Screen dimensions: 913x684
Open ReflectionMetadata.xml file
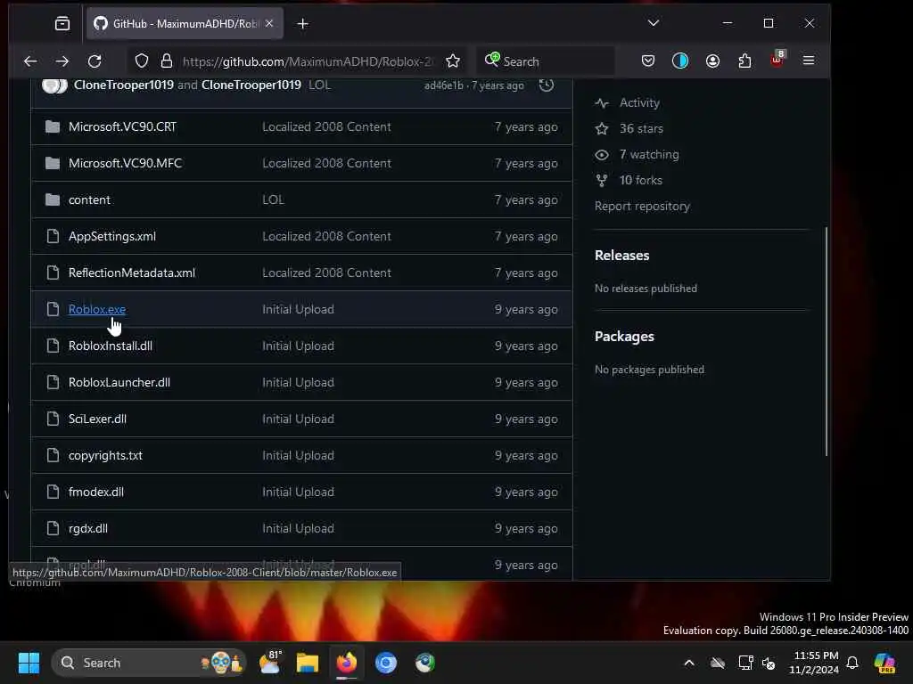132,273
